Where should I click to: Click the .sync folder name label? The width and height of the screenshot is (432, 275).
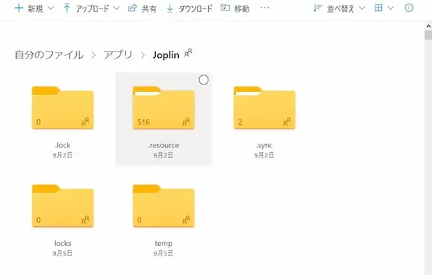tap(264, 145)
